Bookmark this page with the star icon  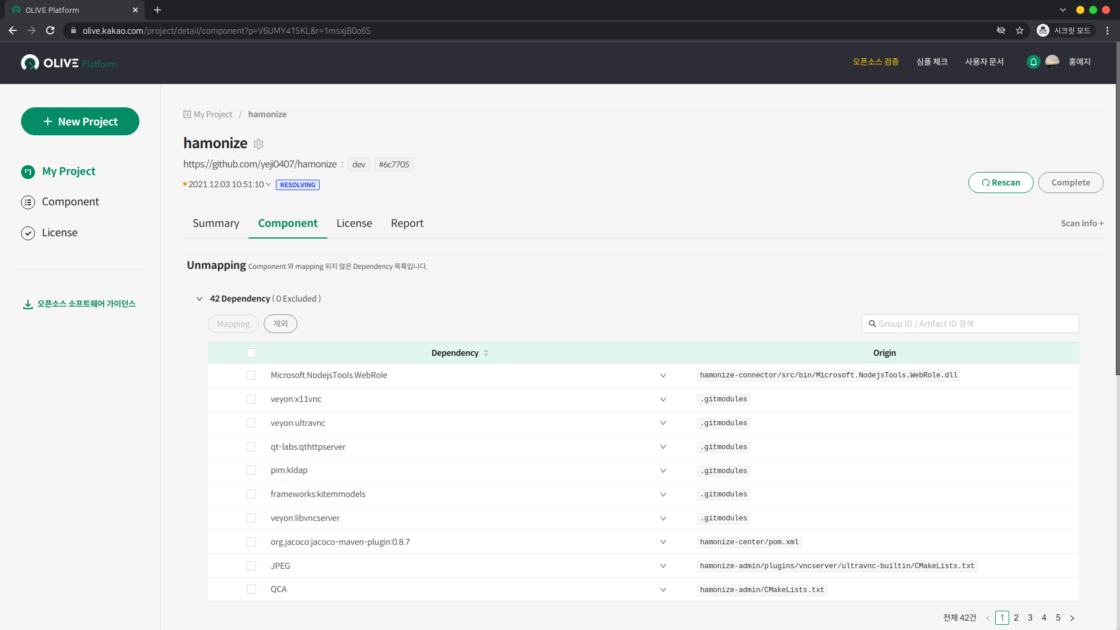click(x=1020, y=30)
